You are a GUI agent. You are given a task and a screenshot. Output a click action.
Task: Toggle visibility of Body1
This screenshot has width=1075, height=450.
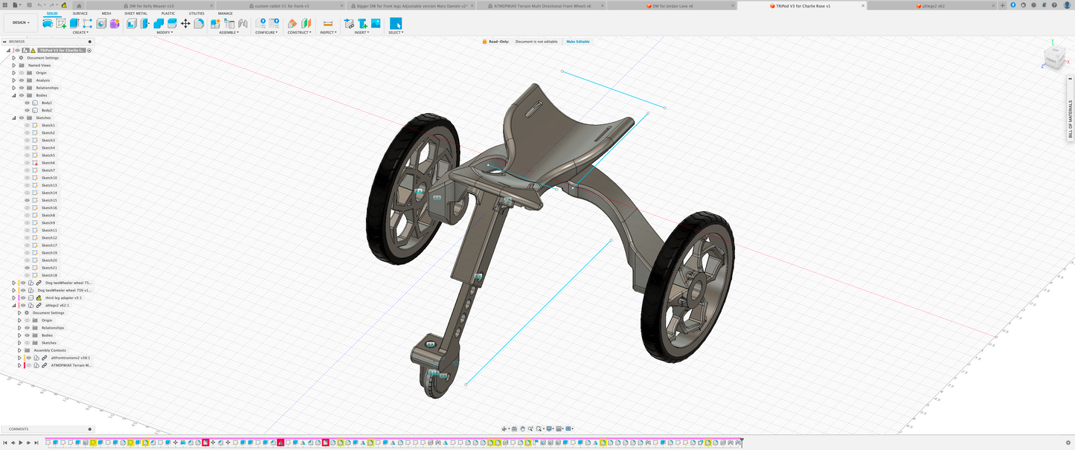28,103
